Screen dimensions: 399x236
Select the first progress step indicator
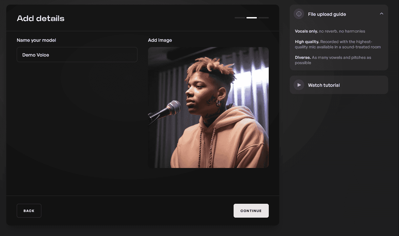tap(240, 18)
